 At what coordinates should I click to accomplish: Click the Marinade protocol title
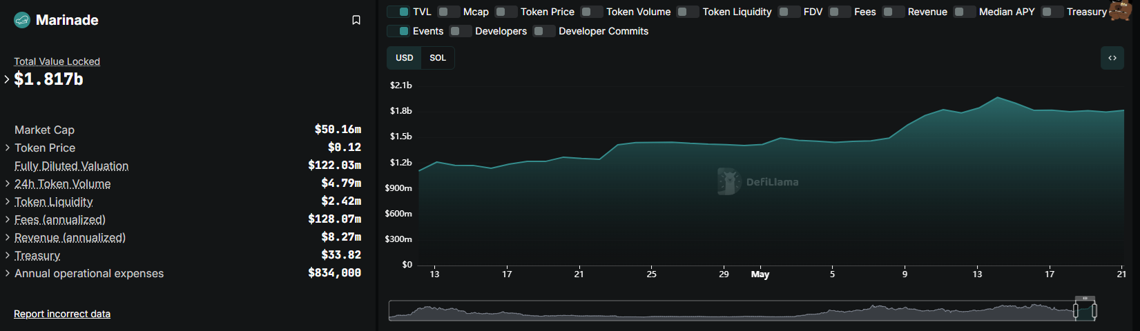[x=67, y=20]
